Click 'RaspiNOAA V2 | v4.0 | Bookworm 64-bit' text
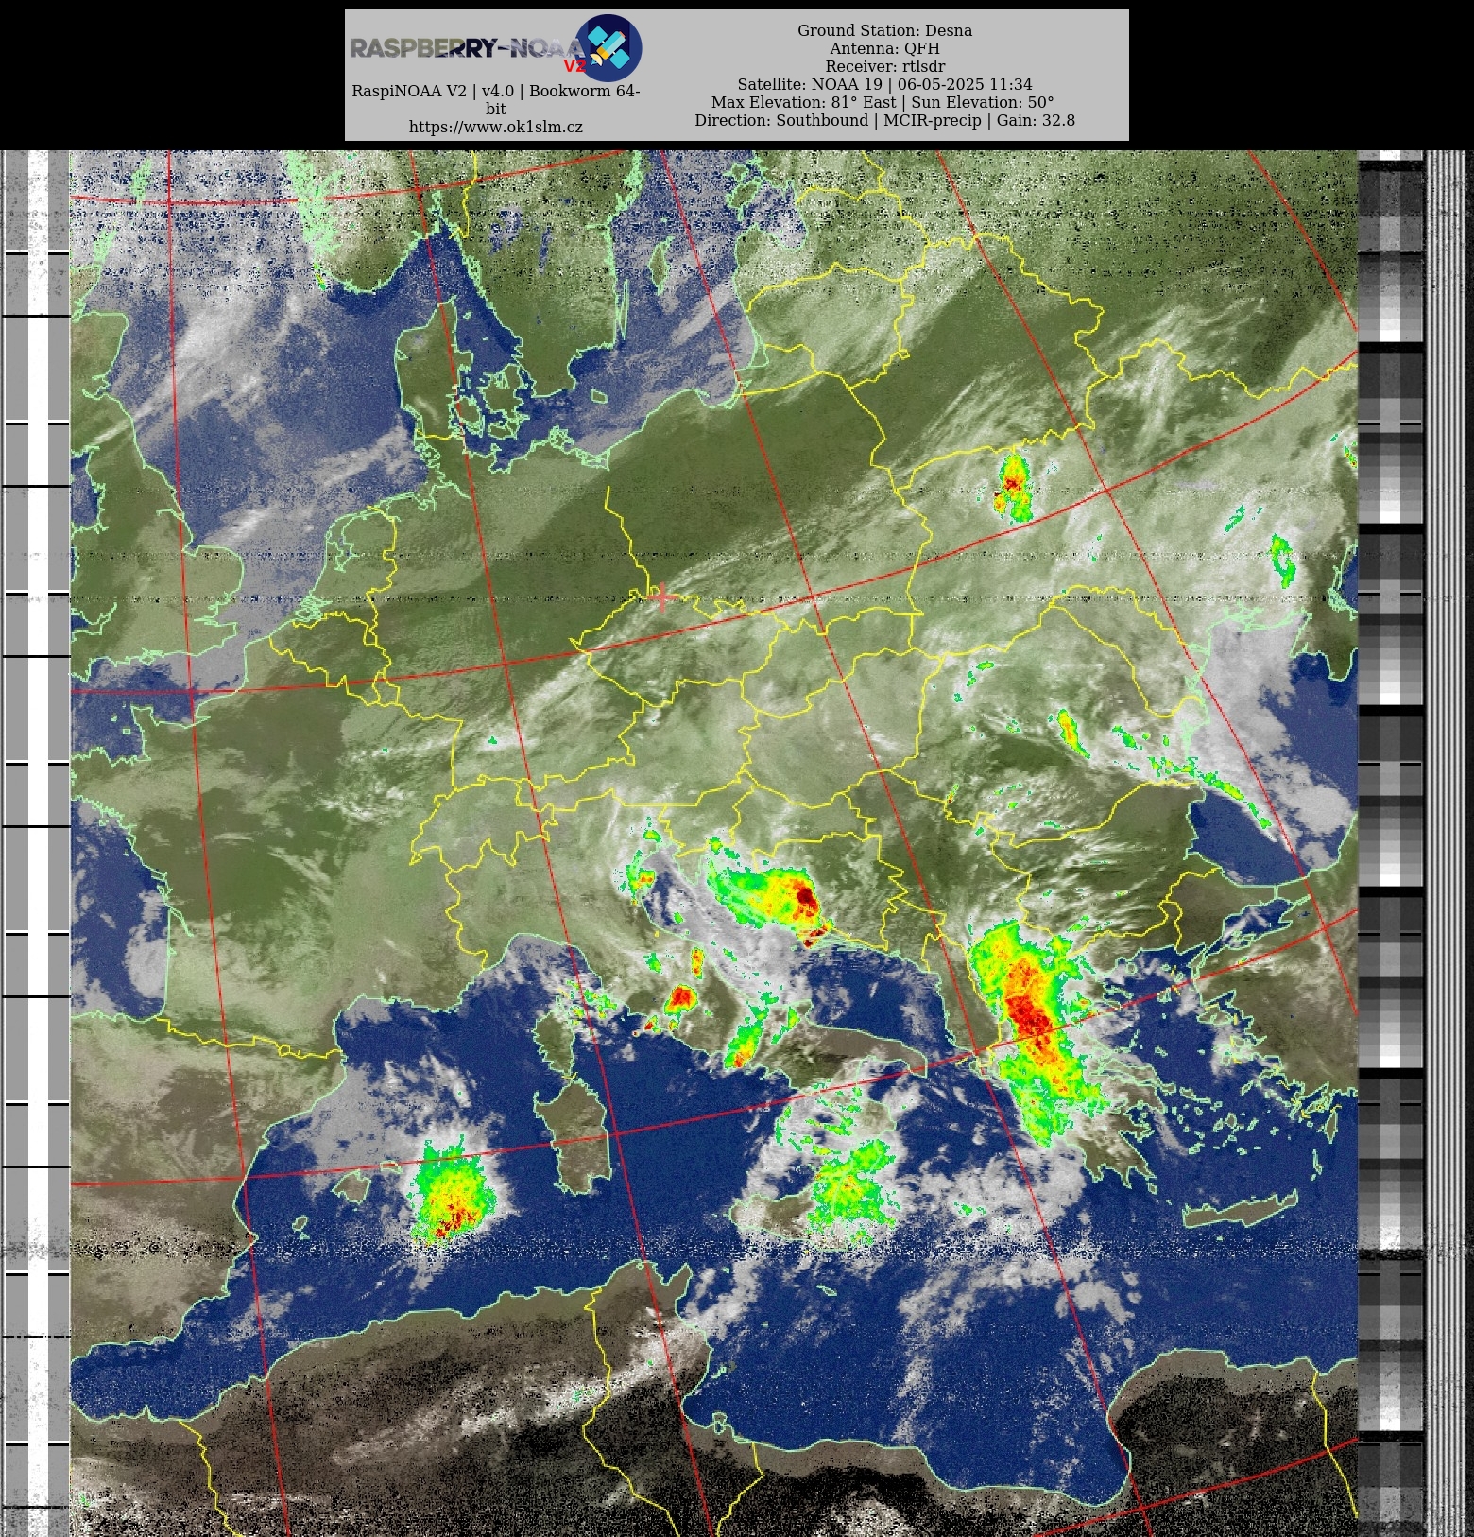This screenshot has width=1474, height=1537. (496, 99)
